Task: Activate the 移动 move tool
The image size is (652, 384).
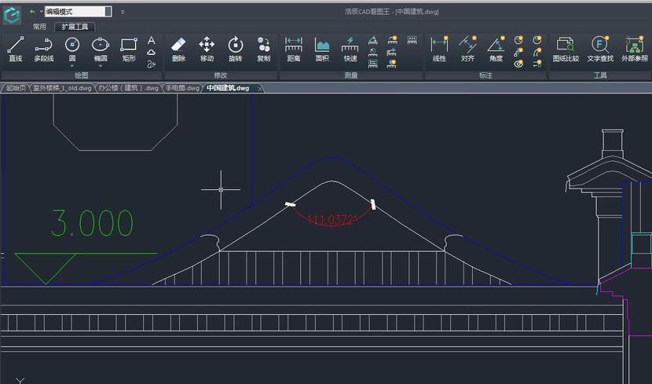Action: (x=207, y=49)
